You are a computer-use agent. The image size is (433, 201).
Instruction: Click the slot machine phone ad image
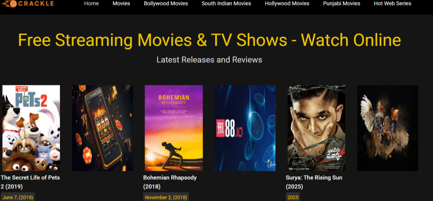(x=102, y=128)
